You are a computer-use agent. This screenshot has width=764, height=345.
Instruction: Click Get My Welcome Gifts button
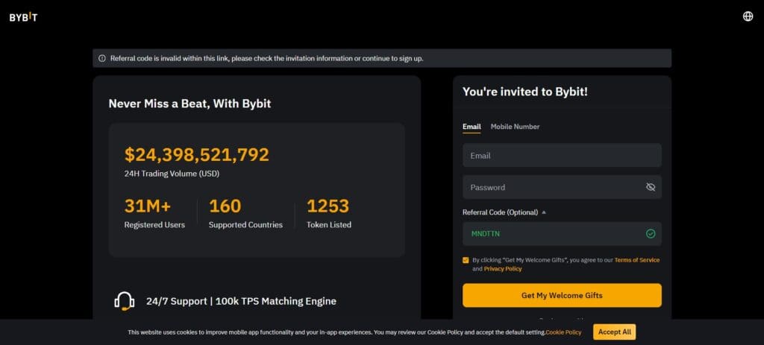(x=562, y=295)
